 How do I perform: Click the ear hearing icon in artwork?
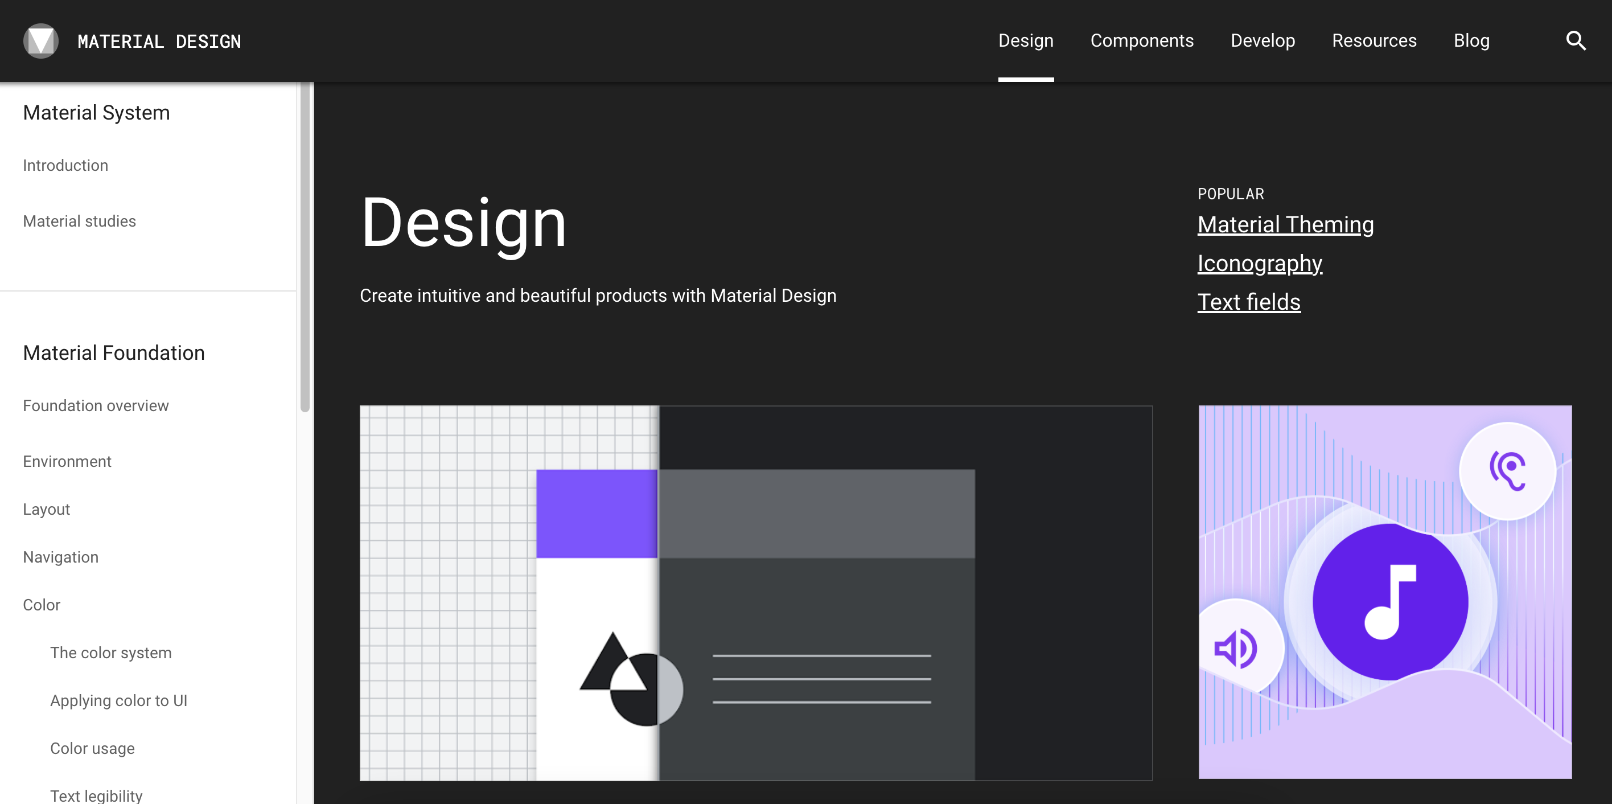[x=1507, y=471]
